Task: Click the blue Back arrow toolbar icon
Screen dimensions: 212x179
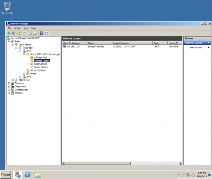Action: point(9,33)
